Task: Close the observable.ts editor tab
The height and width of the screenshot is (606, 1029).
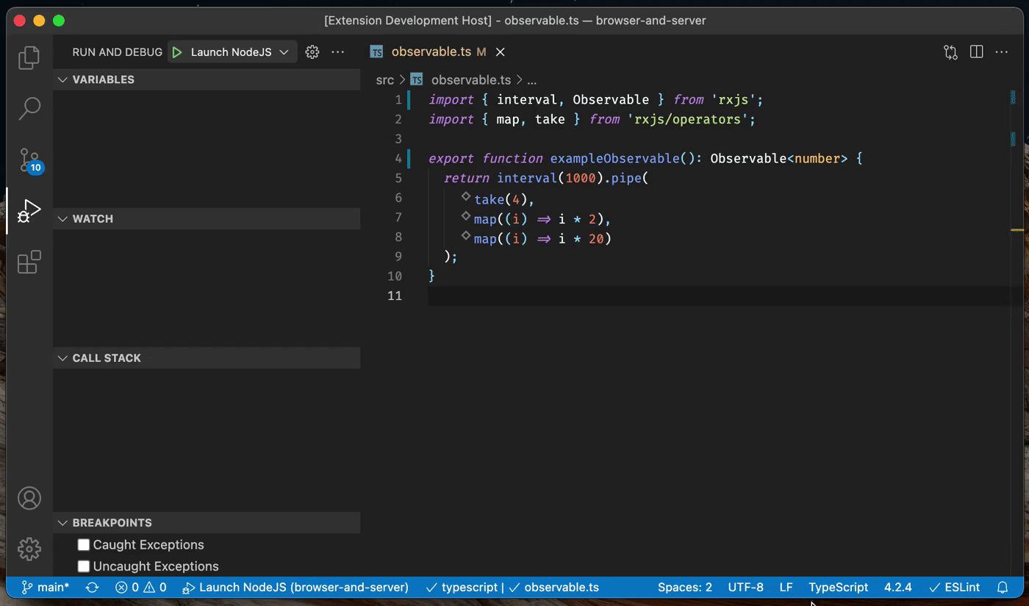Action: pyautogui.click(x=501, y=52)
